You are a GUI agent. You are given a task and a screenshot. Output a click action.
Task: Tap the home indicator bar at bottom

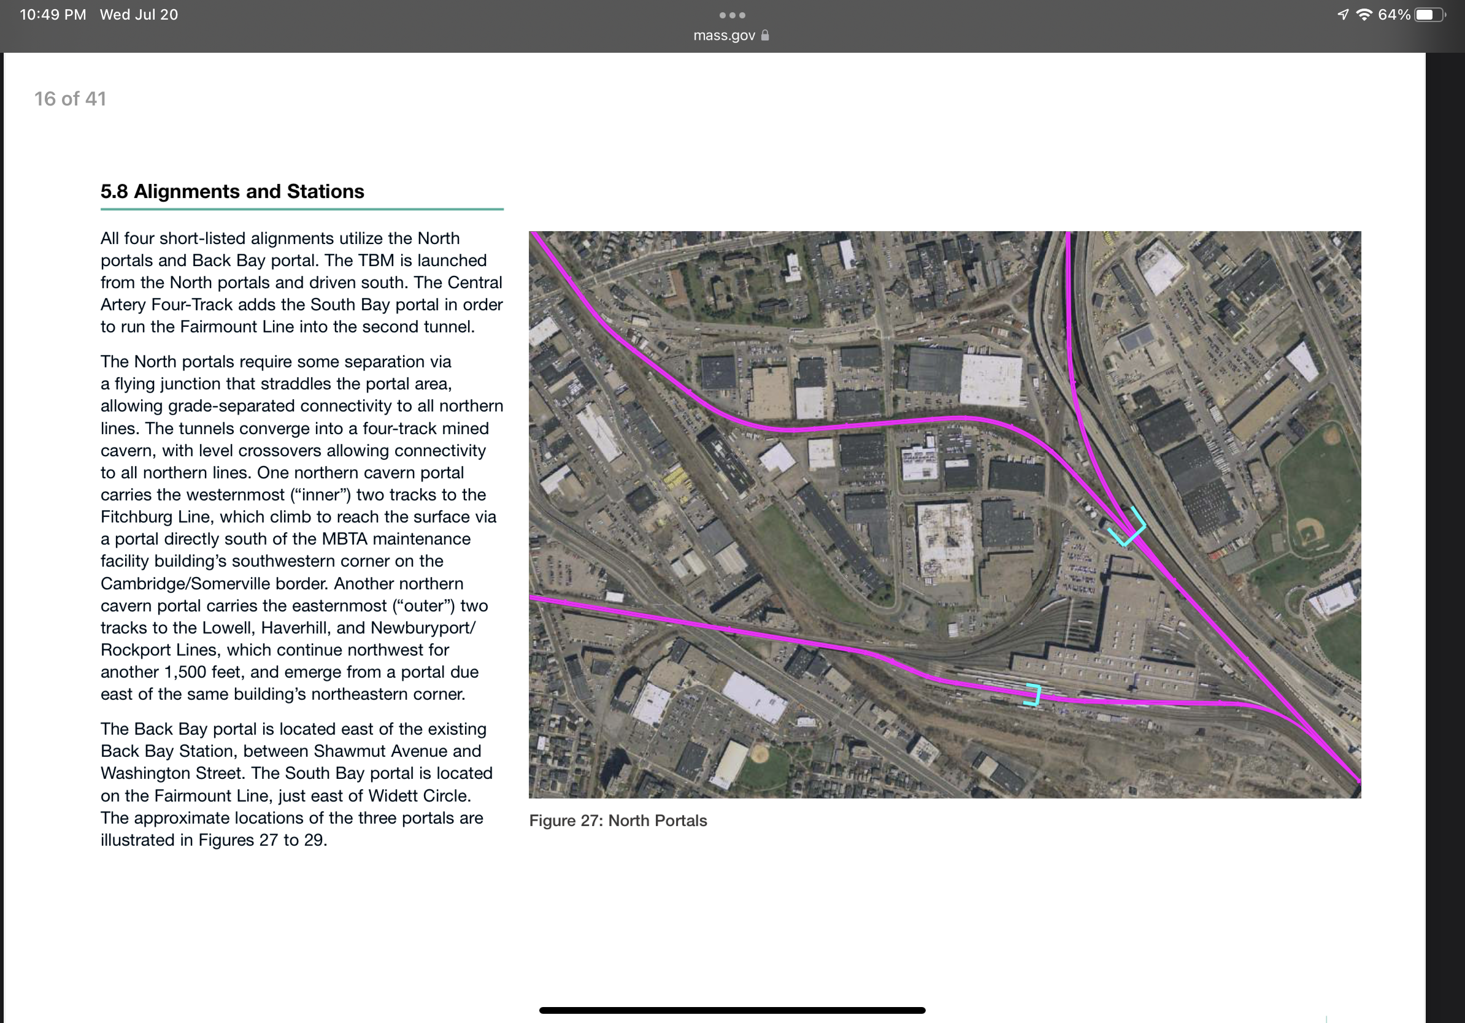[732, 1010]
